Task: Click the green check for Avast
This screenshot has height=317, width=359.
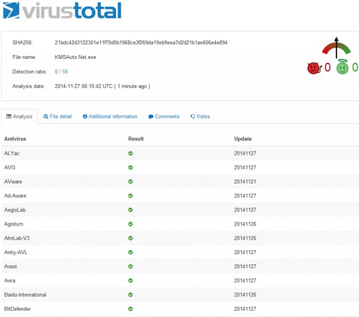Action: point(131,267)
